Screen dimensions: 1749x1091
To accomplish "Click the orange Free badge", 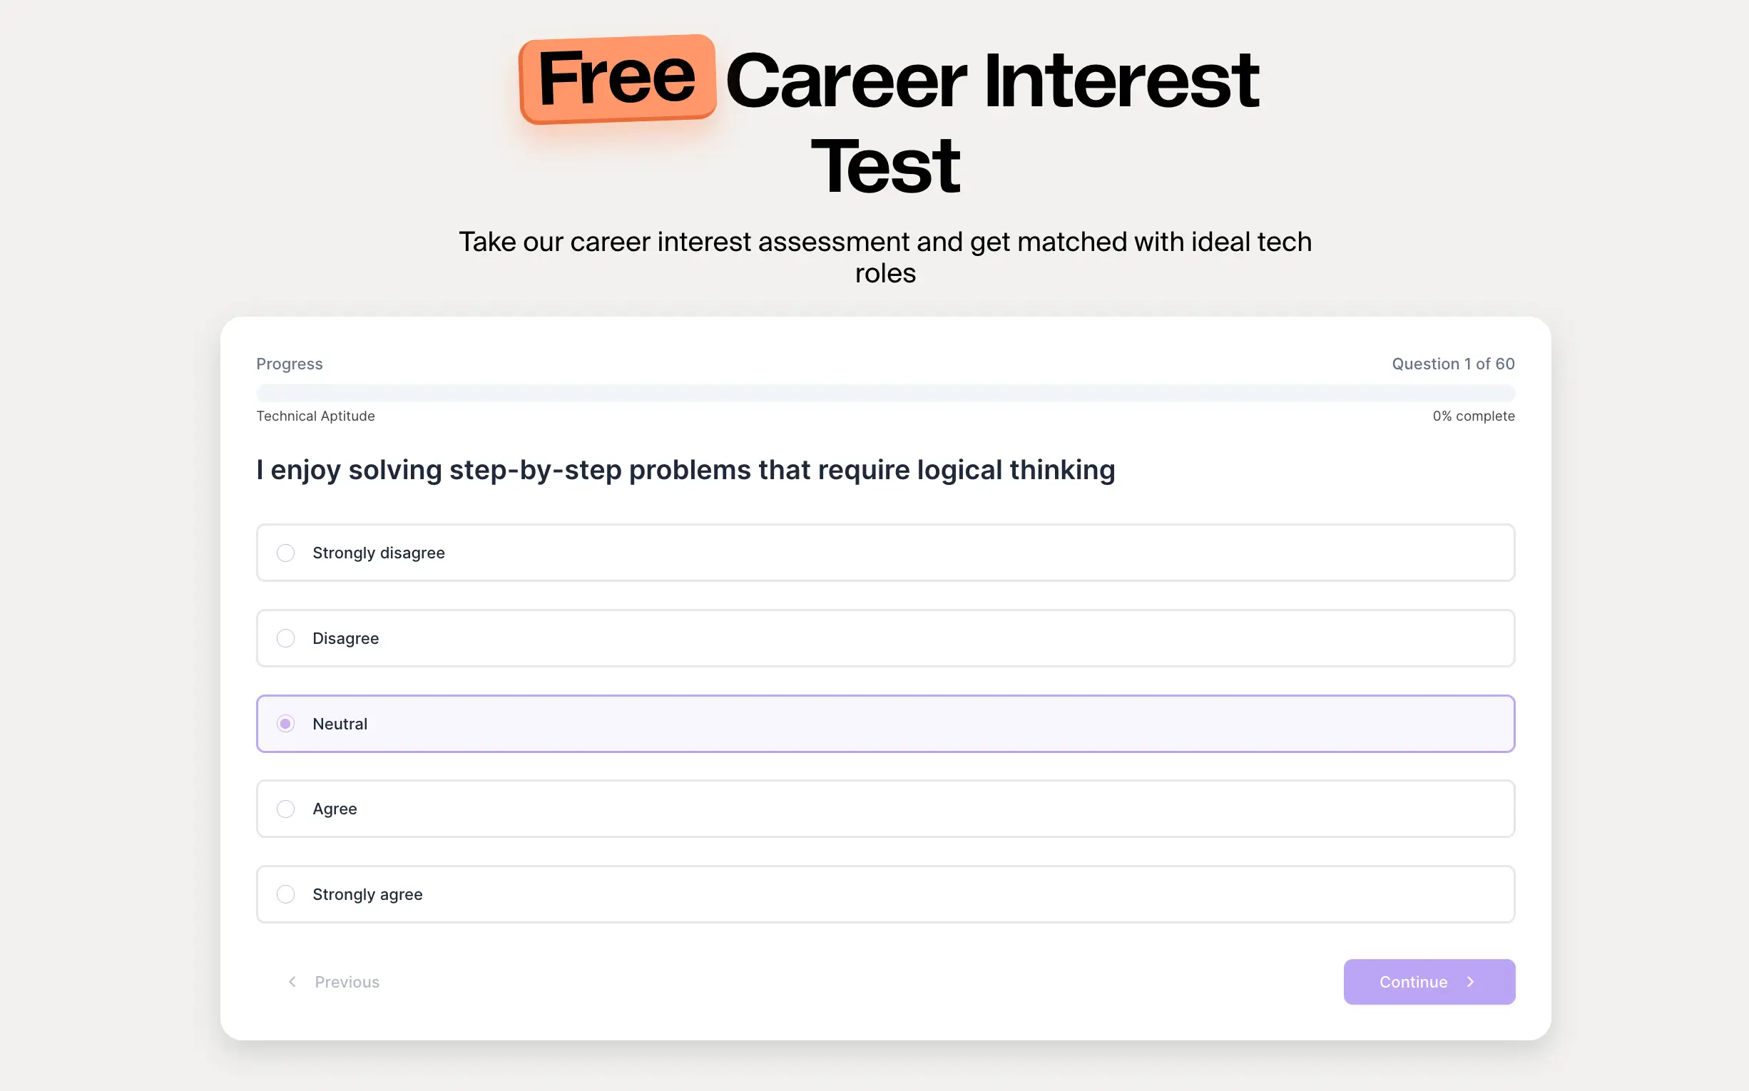I will (x=617, y=78).
